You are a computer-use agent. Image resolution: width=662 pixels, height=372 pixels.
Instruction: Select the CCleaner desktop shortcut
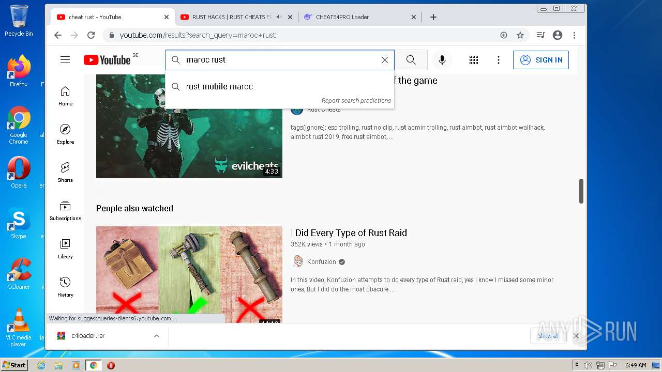(x=19, y=274)
